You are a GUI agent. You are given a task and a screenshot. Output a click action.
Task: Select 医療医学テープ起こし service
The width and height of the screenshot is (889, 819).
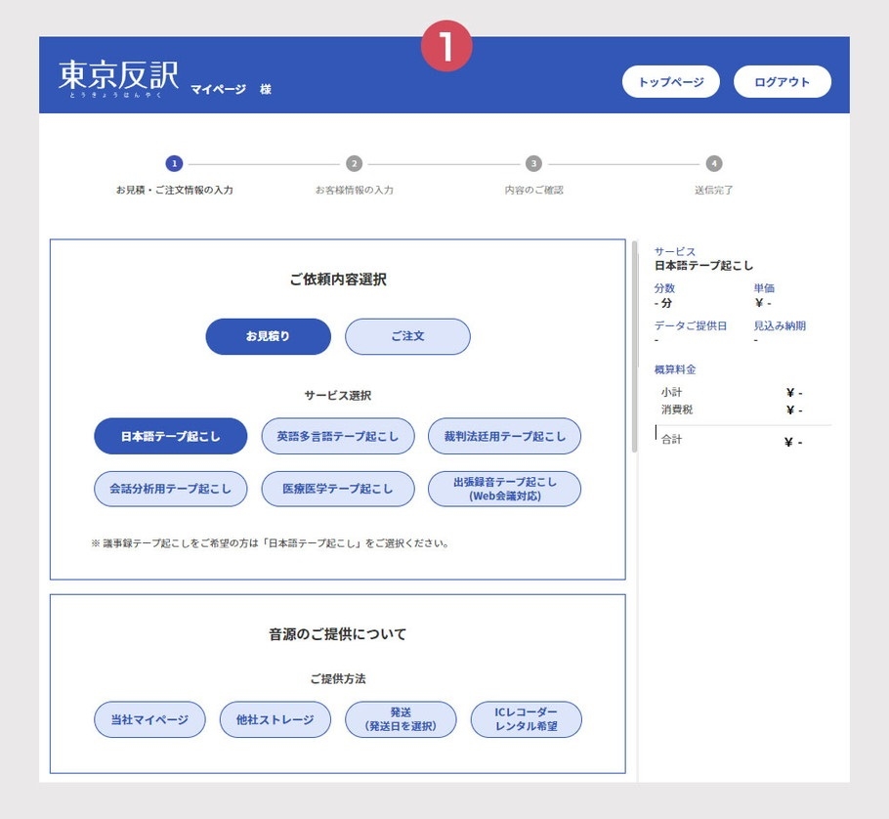338,489
